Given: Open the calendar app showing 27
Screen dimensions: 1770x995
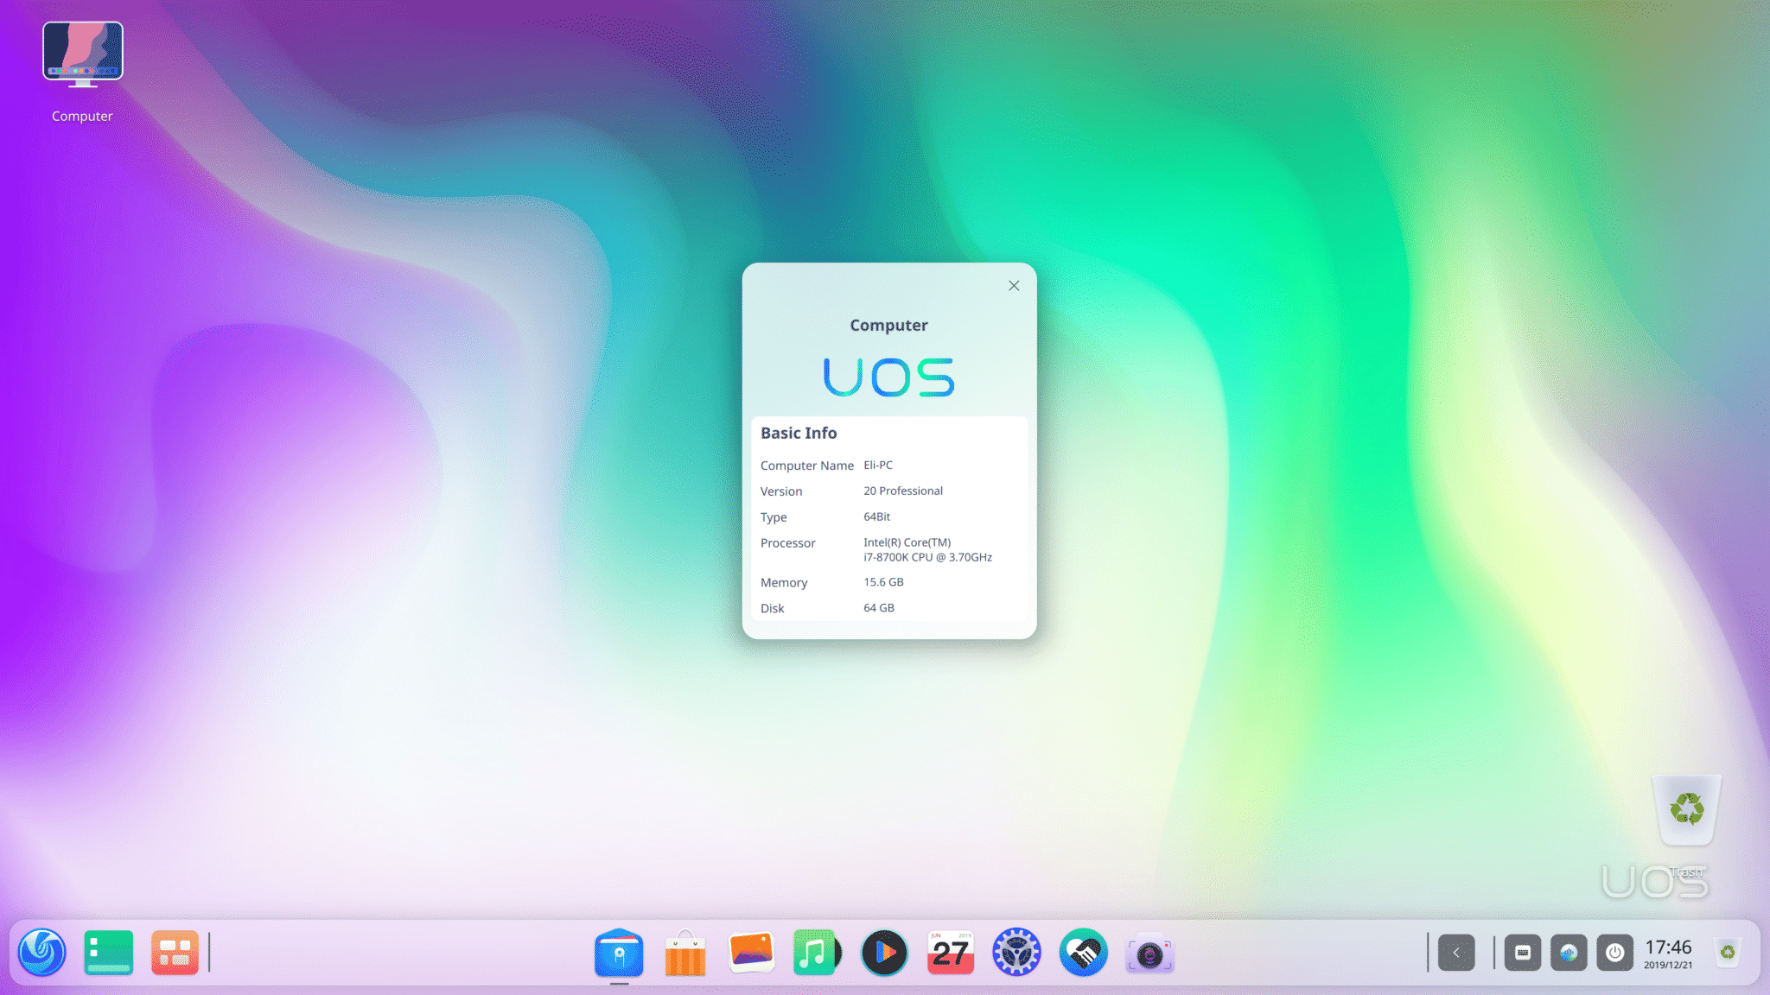Looking at the screenshot, I should tap(950, 953).
